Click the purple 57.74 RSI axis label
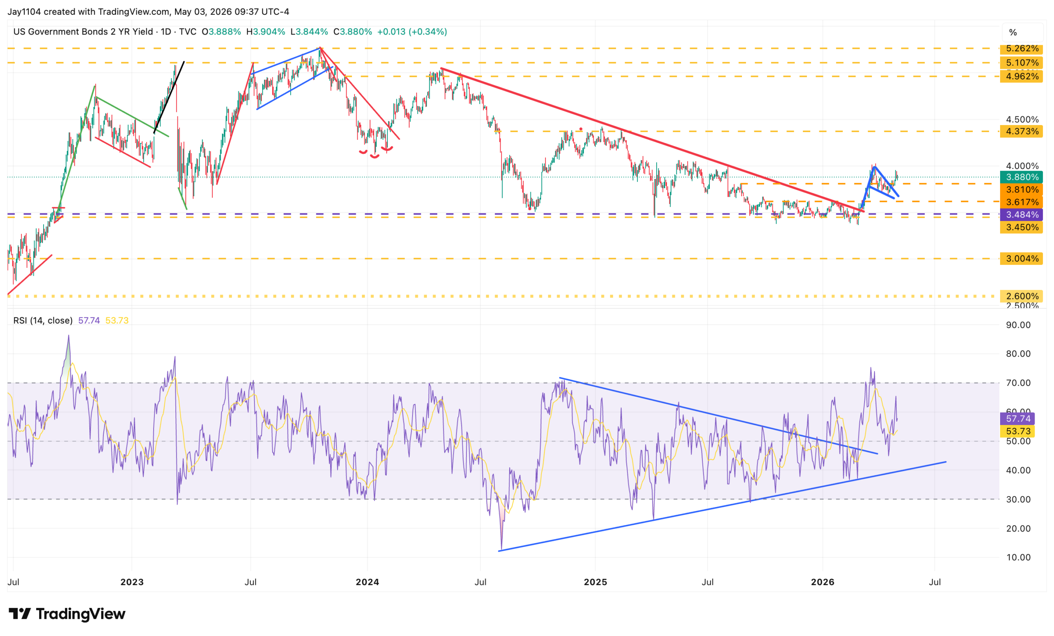Viewport: 1054px width, 636px height. tap(1017, 419)
